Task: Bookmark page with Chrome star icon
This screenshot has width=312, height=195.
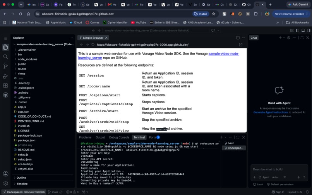Action: click(x=214, y=14)
